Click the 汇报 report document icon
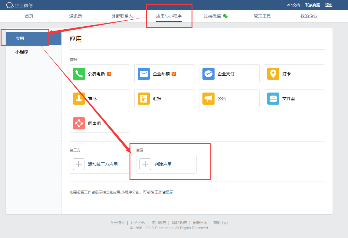The image size is (348, 238). click(143, 99)
